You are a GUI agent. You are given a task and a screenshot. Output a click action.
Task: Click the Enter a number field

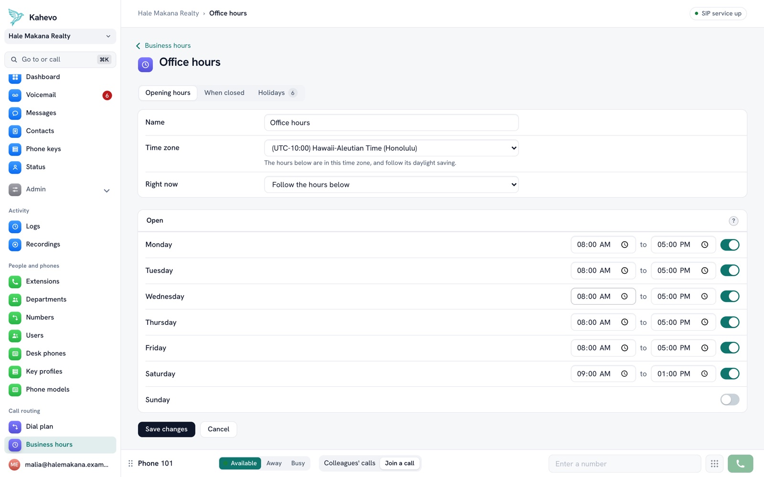(x=625, y=464)
